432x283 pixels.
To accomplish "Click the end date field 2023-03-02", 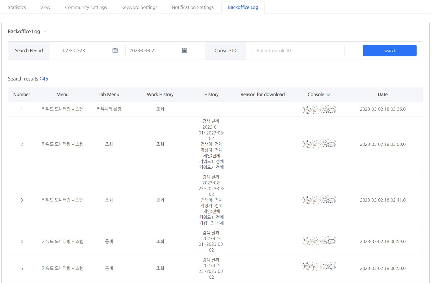I will [x=157, y=50].
